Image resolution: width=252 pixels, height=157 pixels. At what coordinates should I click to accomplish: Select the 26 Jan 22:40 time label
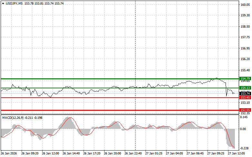pos(133,153)
